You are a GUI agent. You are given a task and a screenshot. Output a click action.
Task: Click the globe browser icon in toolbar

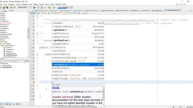point(34,7)
